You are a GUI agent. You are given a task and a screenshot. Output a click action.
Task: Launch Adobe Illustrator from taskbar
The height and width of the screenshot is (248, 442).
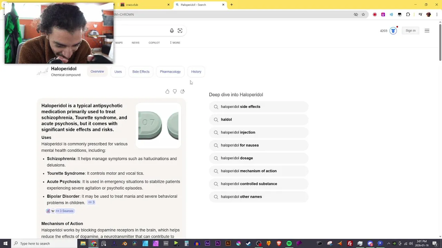(228, 244)
